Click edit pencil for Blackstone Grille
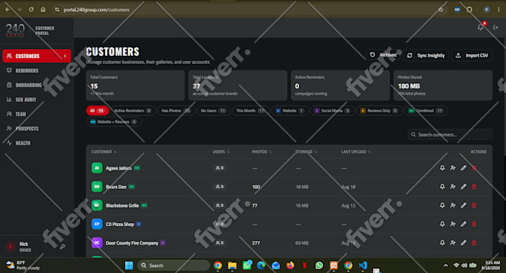Image resolution: width=506 pixels, height=273 pixels. tap(464, 205)
